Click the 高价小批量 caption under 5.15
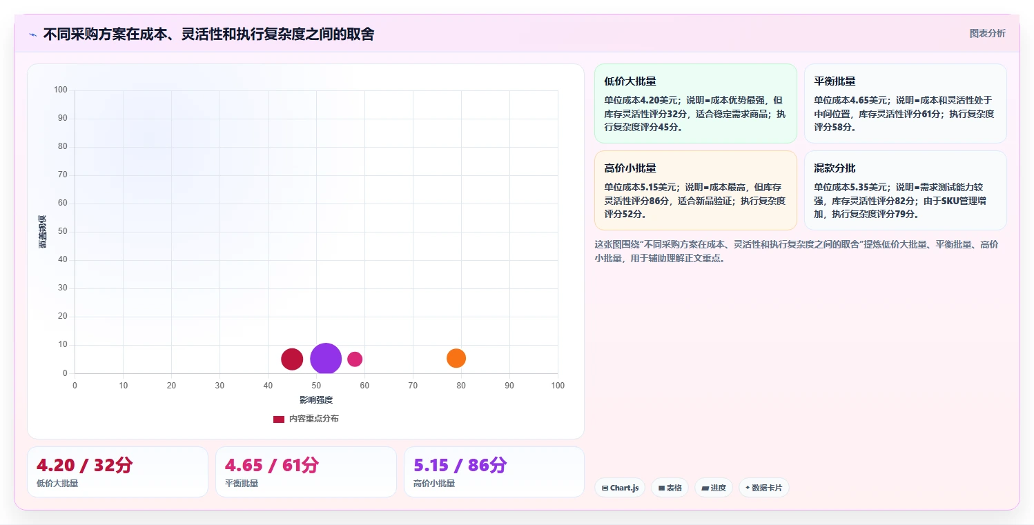Viewport: 1034px width, 525px height. point(434,484)
